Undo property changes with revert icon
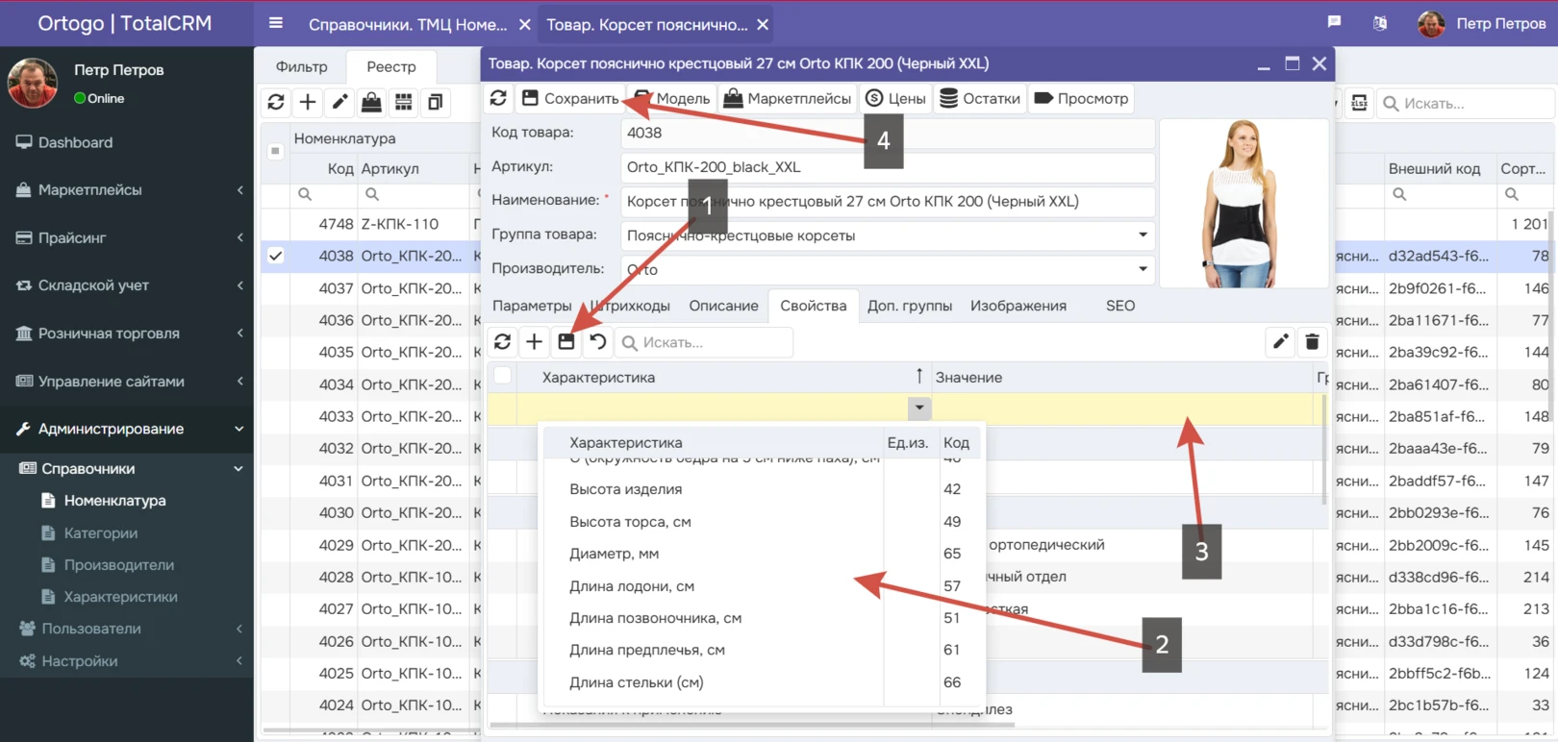The width and height of the screenshot is (1558, 742). click(598, 341)
